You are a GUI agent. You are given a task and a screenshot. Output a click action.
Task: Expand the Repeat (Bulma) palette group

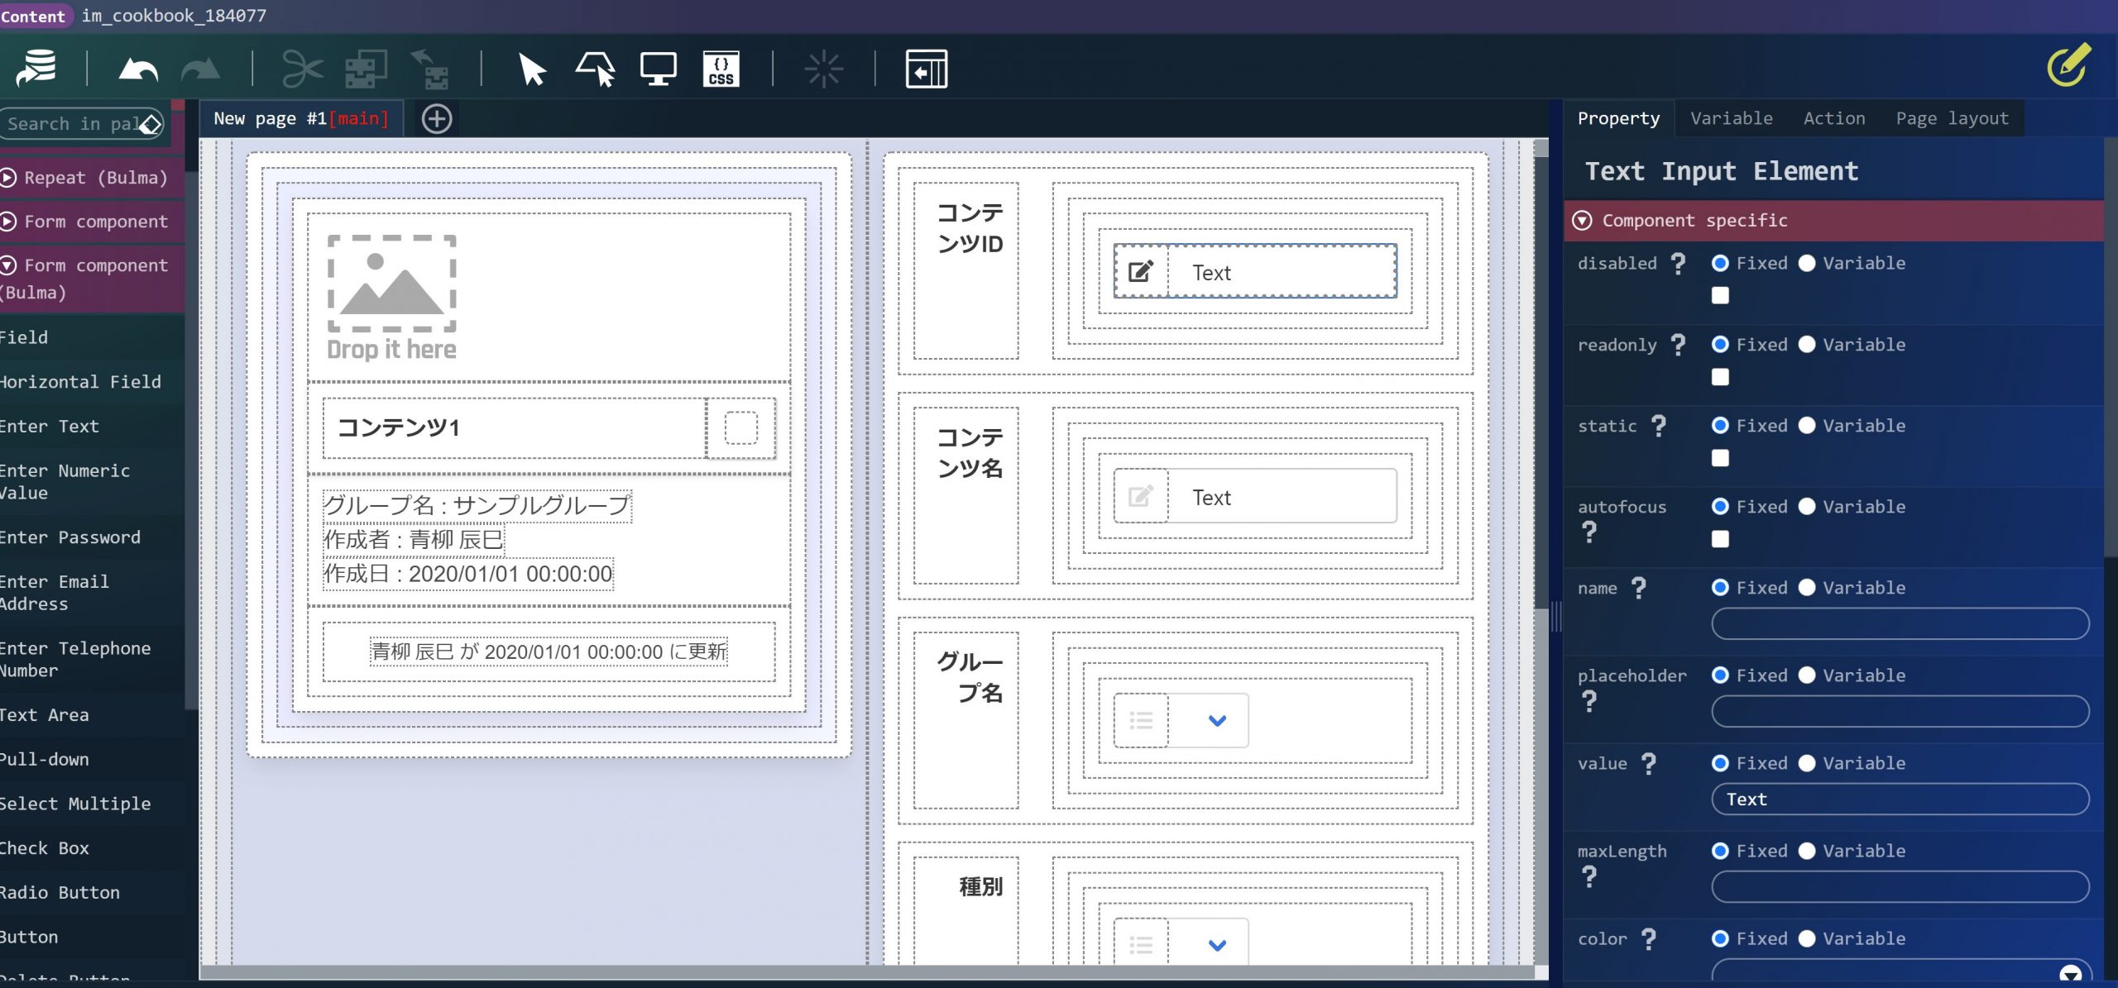[x=8, y=178]
